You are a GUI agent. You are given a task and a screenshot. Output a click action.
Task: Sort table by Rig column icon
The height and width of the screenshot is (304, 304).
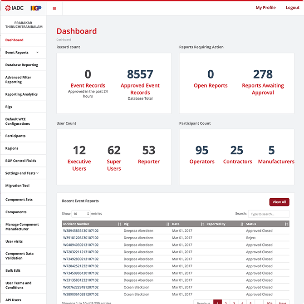(168, 224)
